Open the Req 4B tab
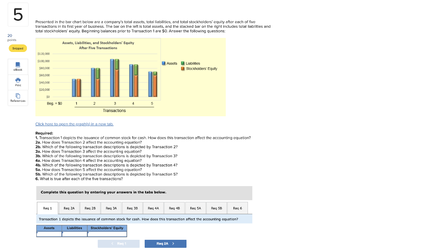 174,208
